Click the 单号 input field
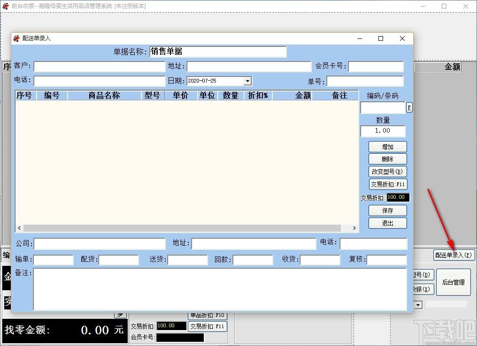Screen dimensions: 477x346 365,81
